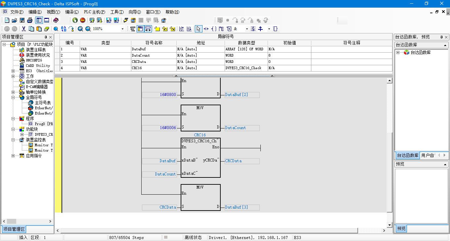Pin the 项目管理区 panel

coord(46,37)
